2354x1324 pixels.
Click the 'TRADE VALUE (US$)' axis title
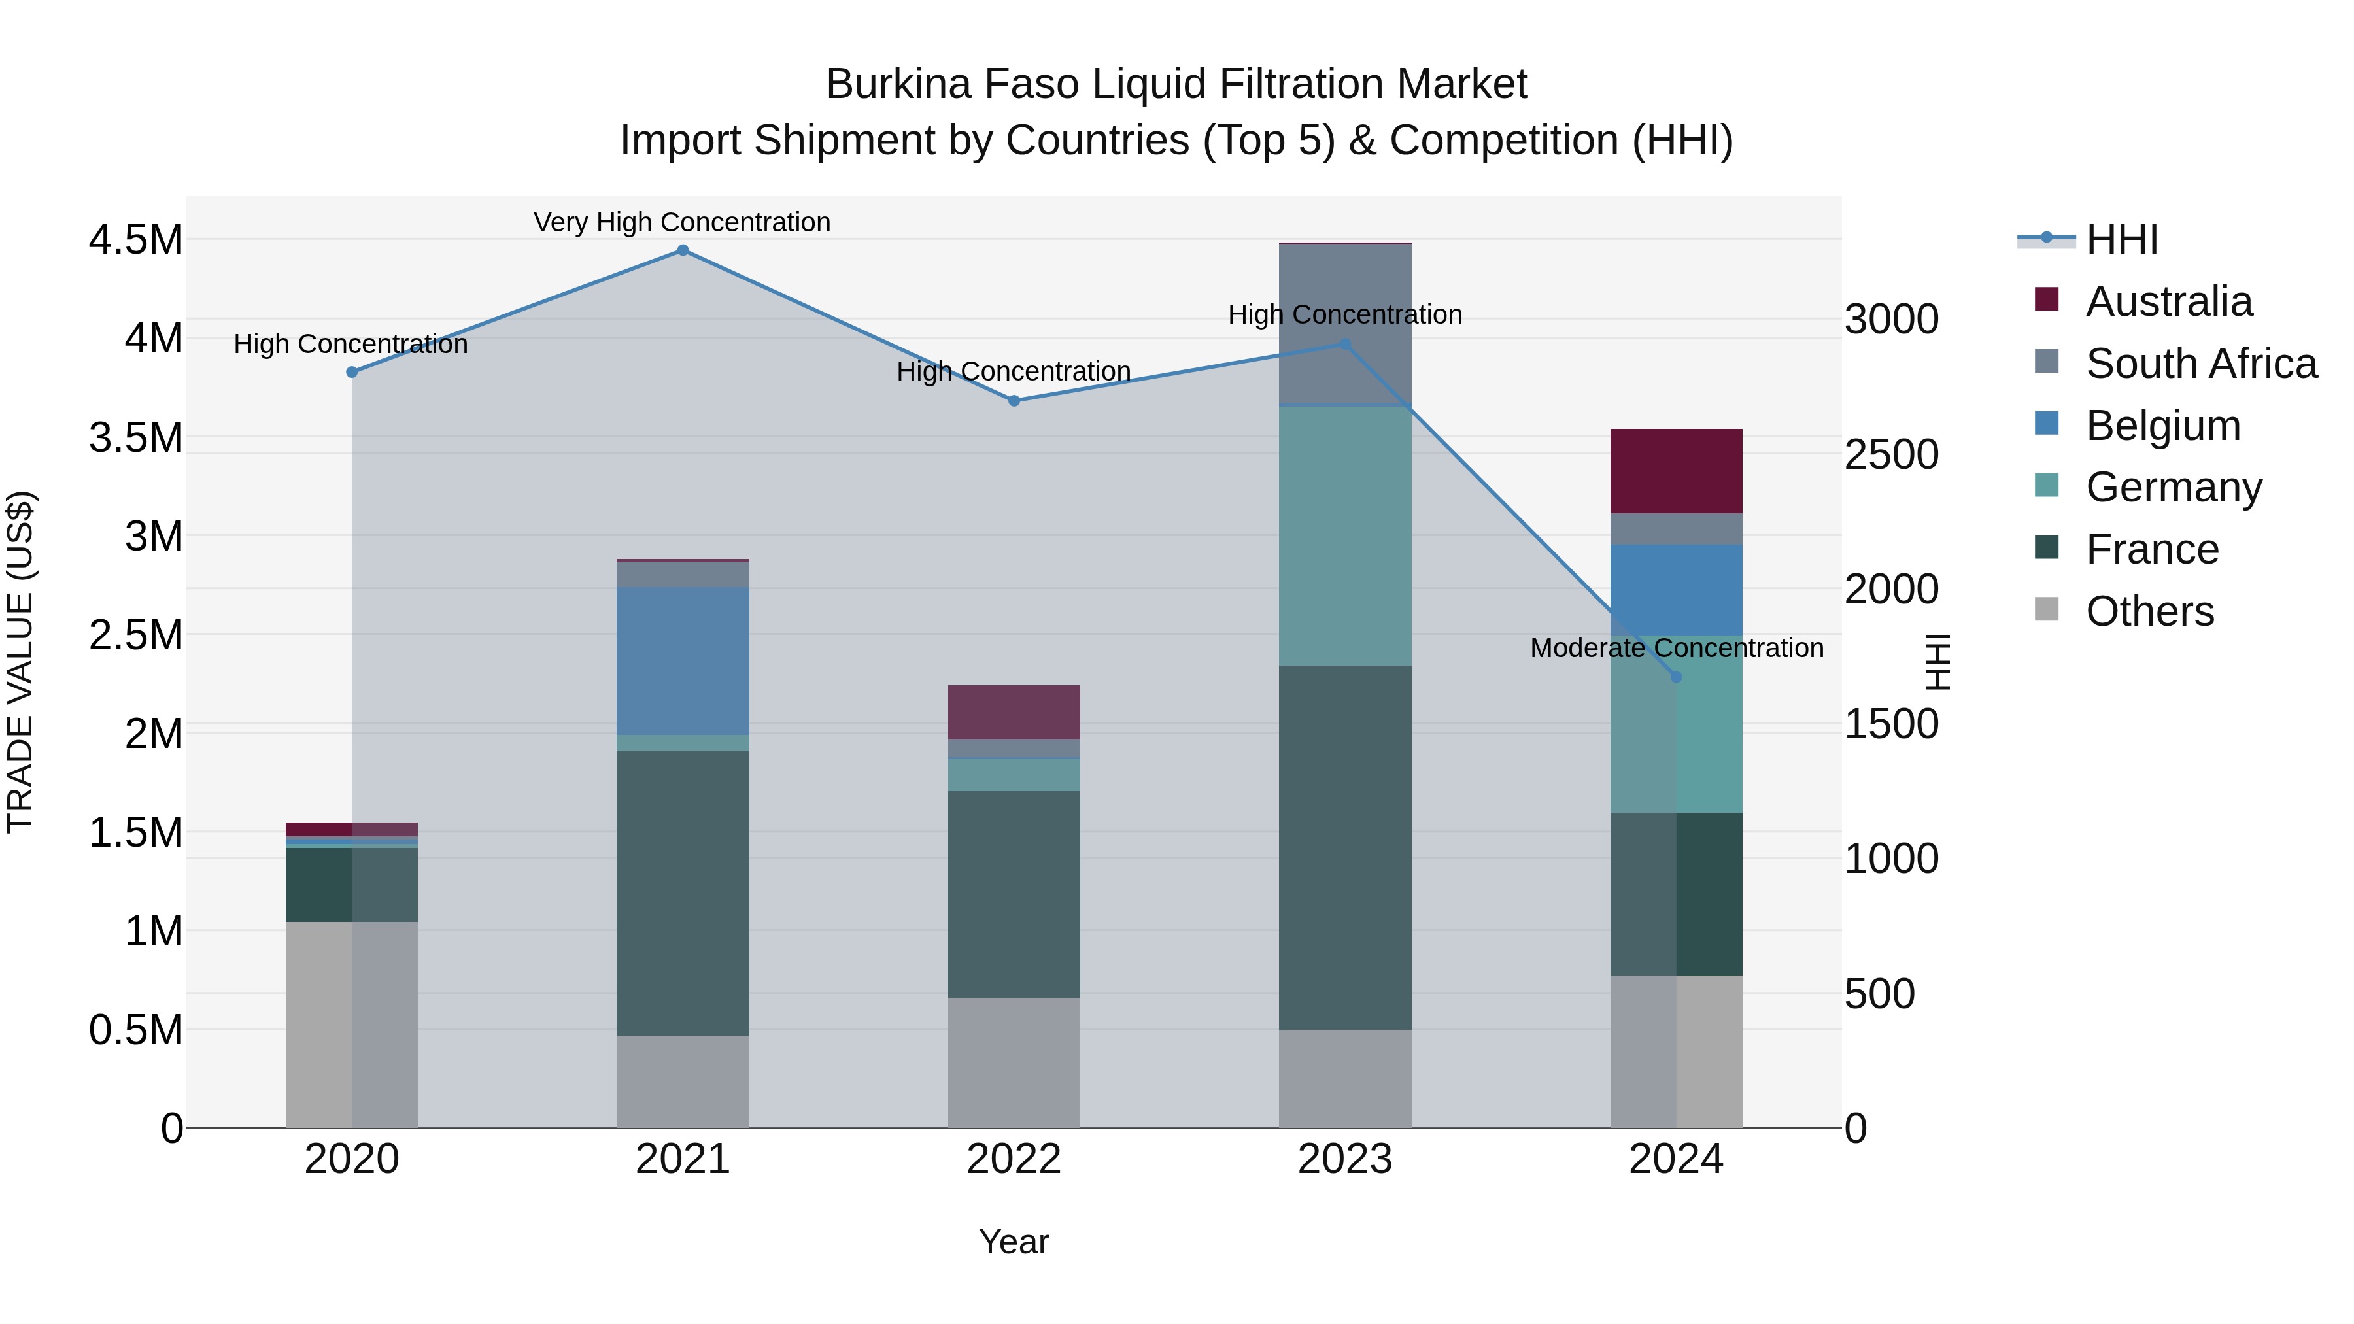(20, 662)
